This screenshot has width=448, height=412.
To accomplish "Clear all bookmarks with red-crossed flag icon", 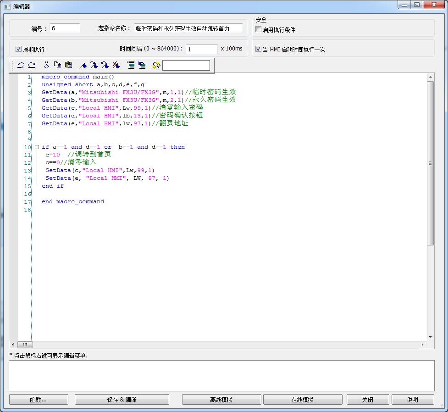I will 116,65.
